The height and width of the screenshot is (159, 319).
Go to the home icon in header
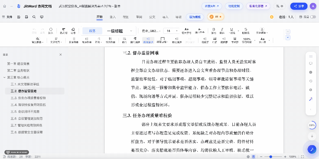[x=5, y=6]
